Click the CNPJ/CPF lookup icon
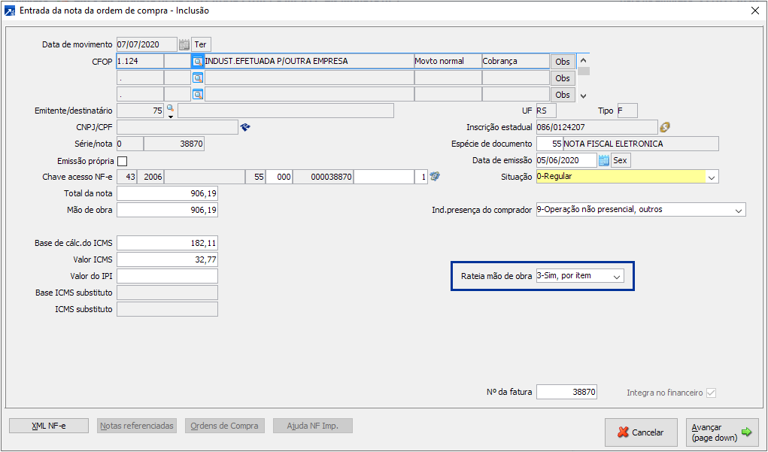768x452 pixels. point(245,127)
